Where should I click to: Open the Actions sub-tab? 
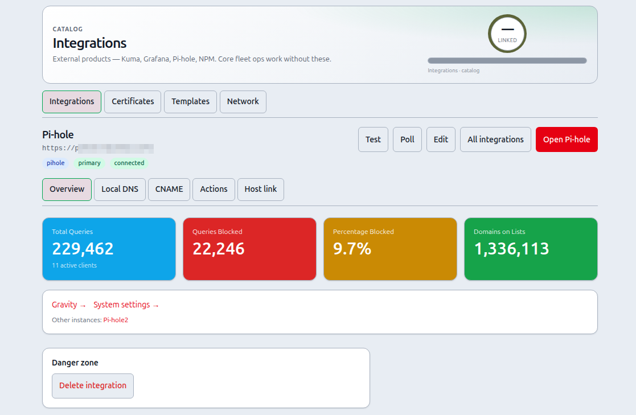pyautogui.click(x=214, y=189)
